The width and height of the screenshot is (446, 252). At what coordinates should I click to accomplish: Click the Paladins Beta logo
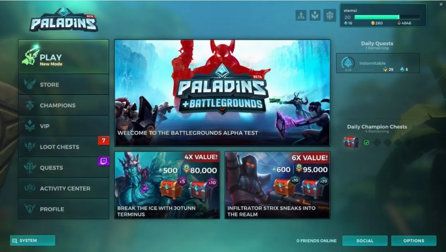tap(64, 20)
